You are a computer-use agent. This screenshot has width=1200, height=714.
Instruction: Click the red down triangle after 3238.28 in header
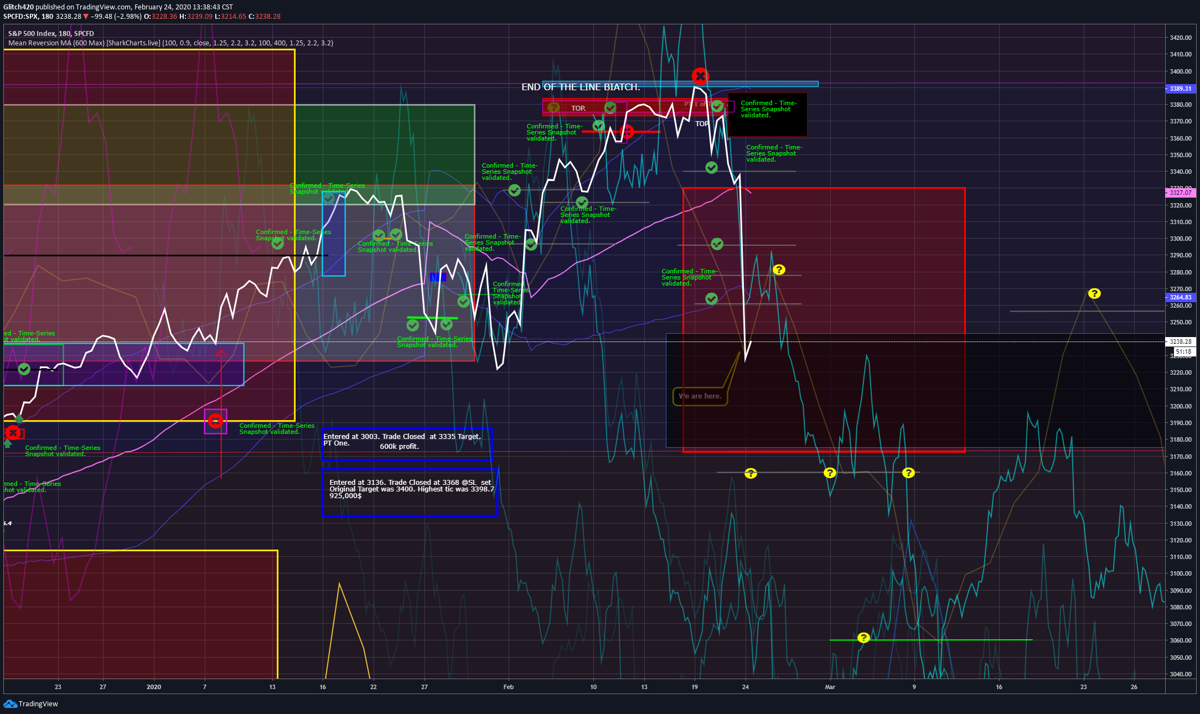[86, 17]
